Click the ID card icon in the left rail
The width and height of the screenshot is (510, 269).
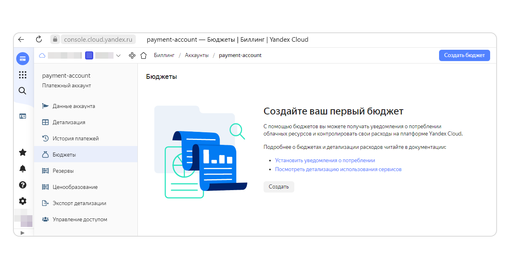tap(23, 116)
